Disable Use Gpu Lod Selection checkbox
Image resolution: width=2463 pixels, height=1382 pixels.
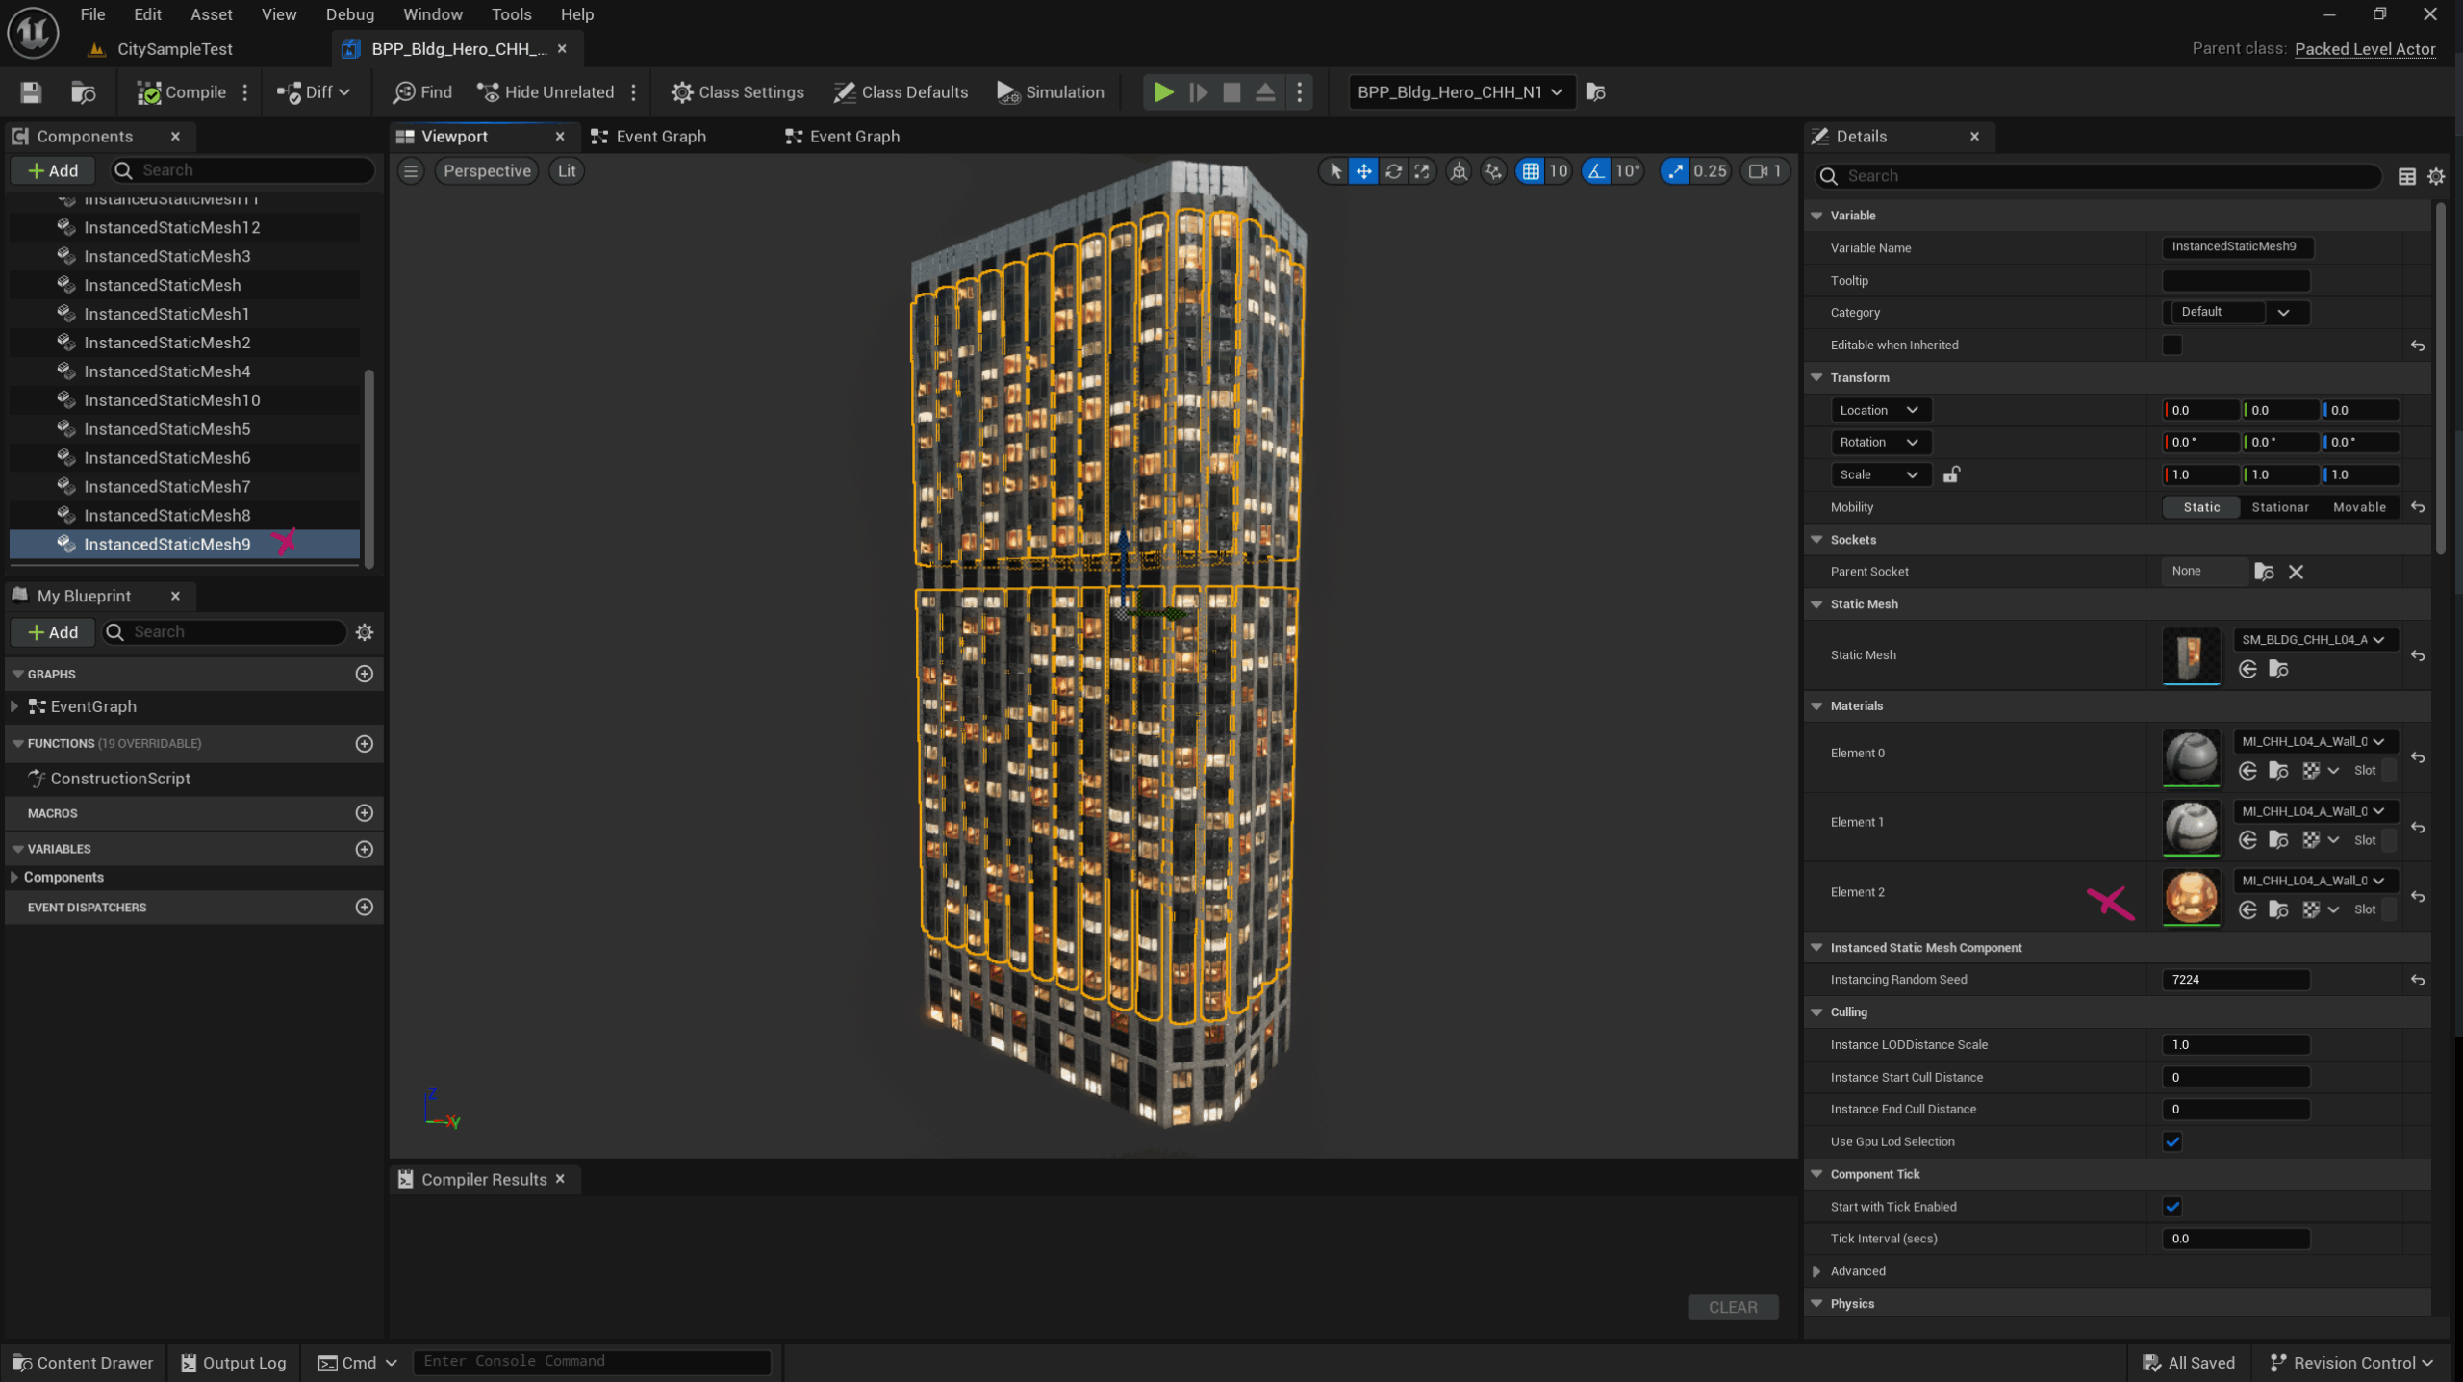(2172, 1141)
